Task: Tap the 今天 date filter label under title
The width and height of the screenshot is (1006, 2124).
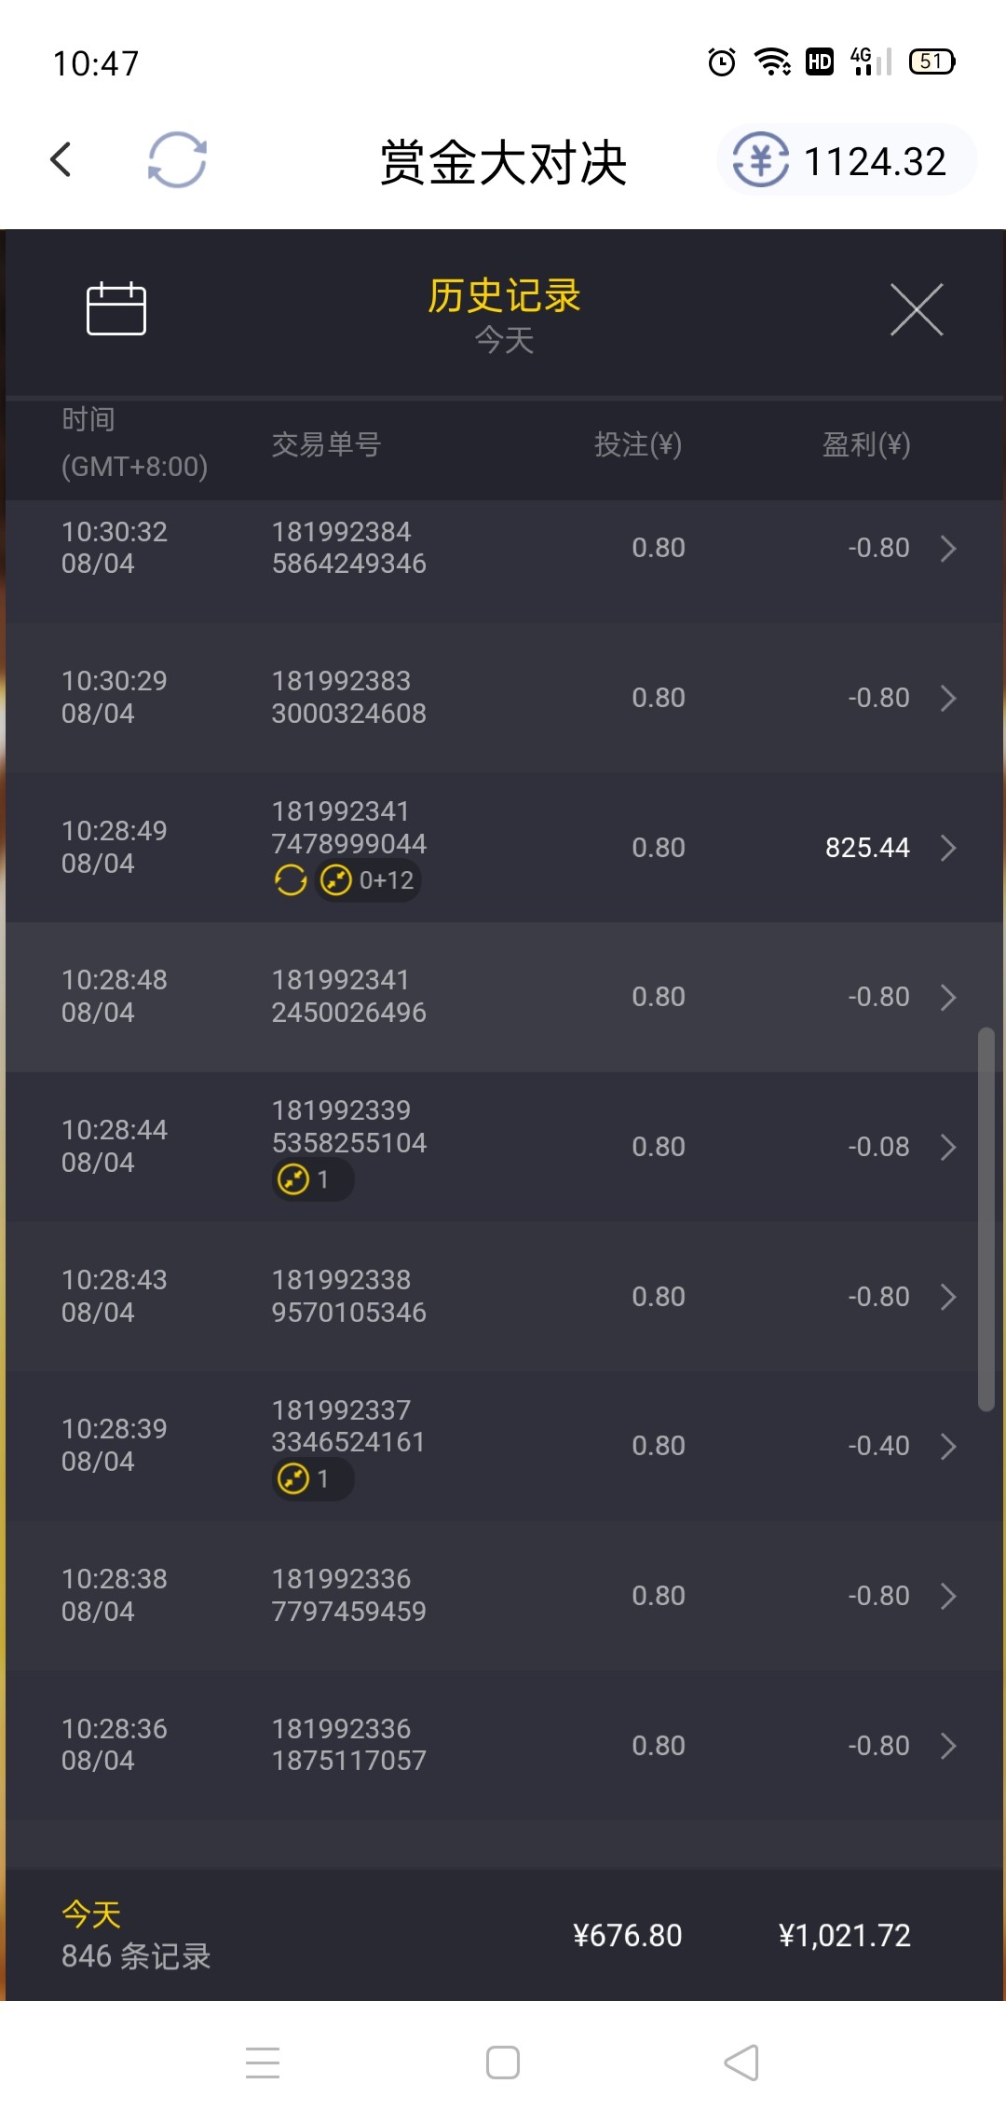Action: coord(504,340)
